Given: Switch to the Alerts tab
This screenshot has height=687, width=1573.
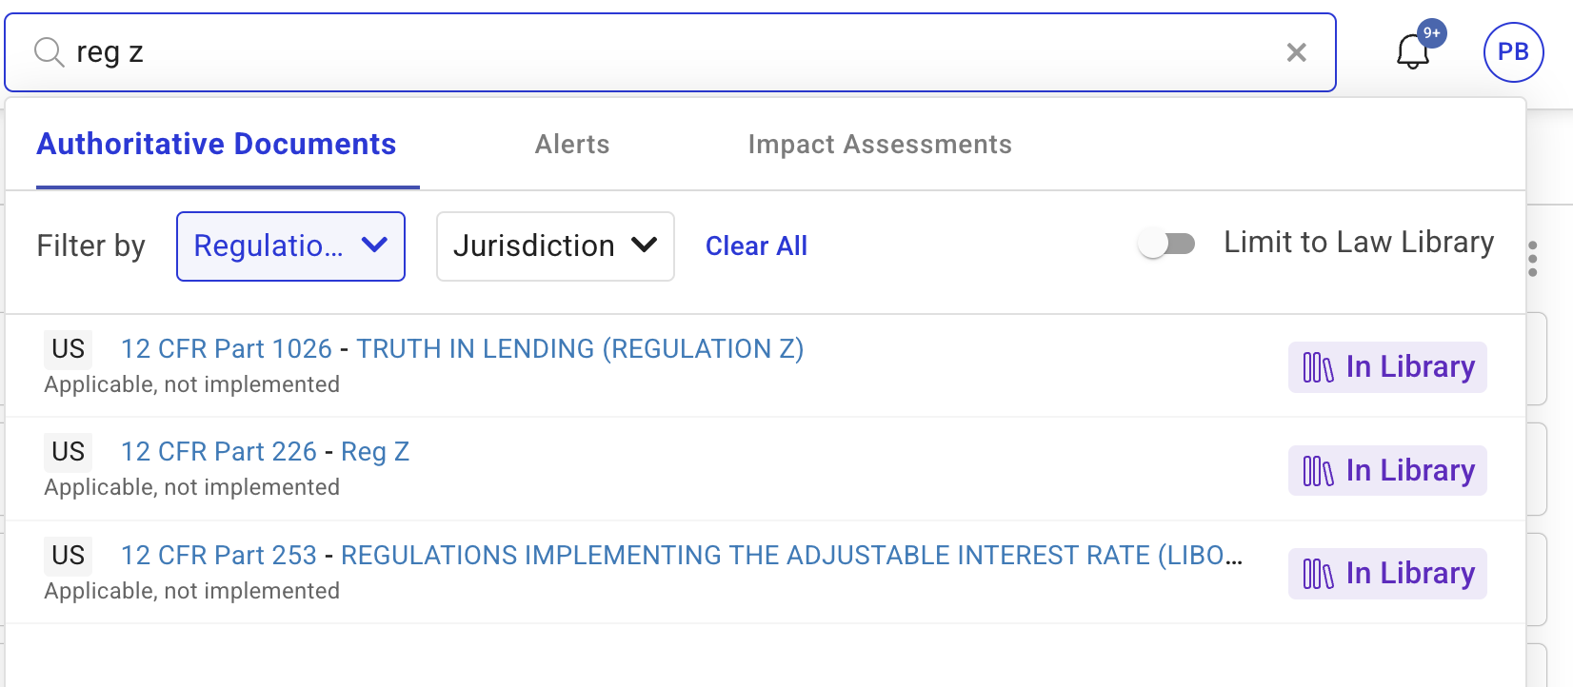Looking at the screenshot, I should (x=571, y=145).
